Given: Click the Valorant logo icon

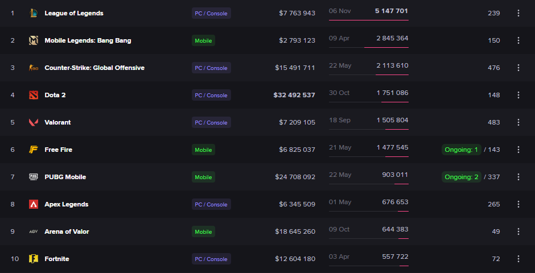Looking at the screenshot, I should [x=34, y=122].
